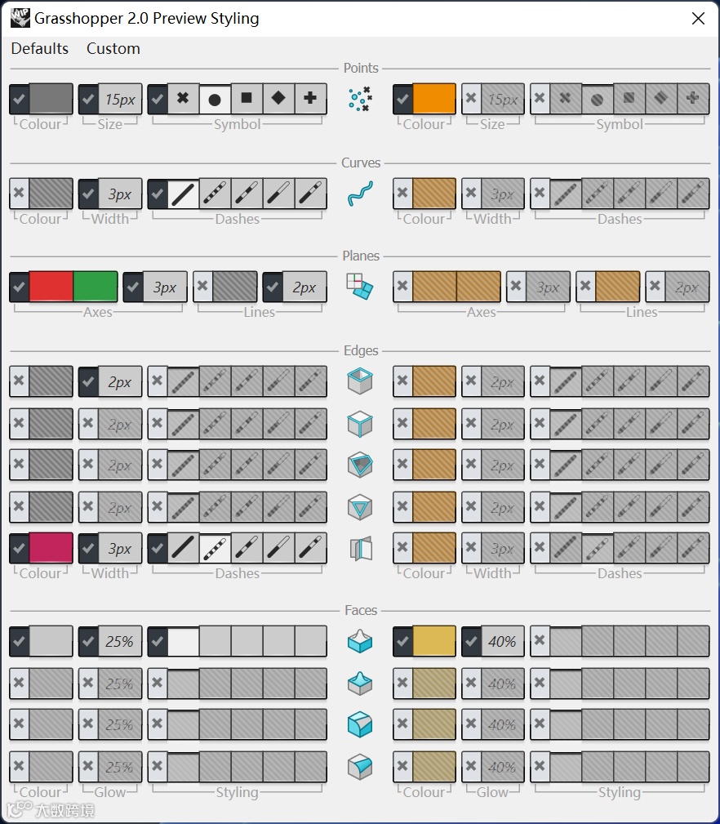Click the yellow custom Faces colour swatch

coord(434,641)
